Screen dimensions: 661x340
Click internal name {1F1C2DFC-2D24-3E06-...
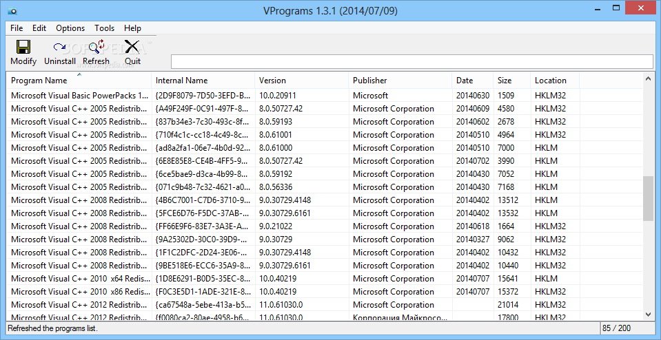[x=202, y=252]
